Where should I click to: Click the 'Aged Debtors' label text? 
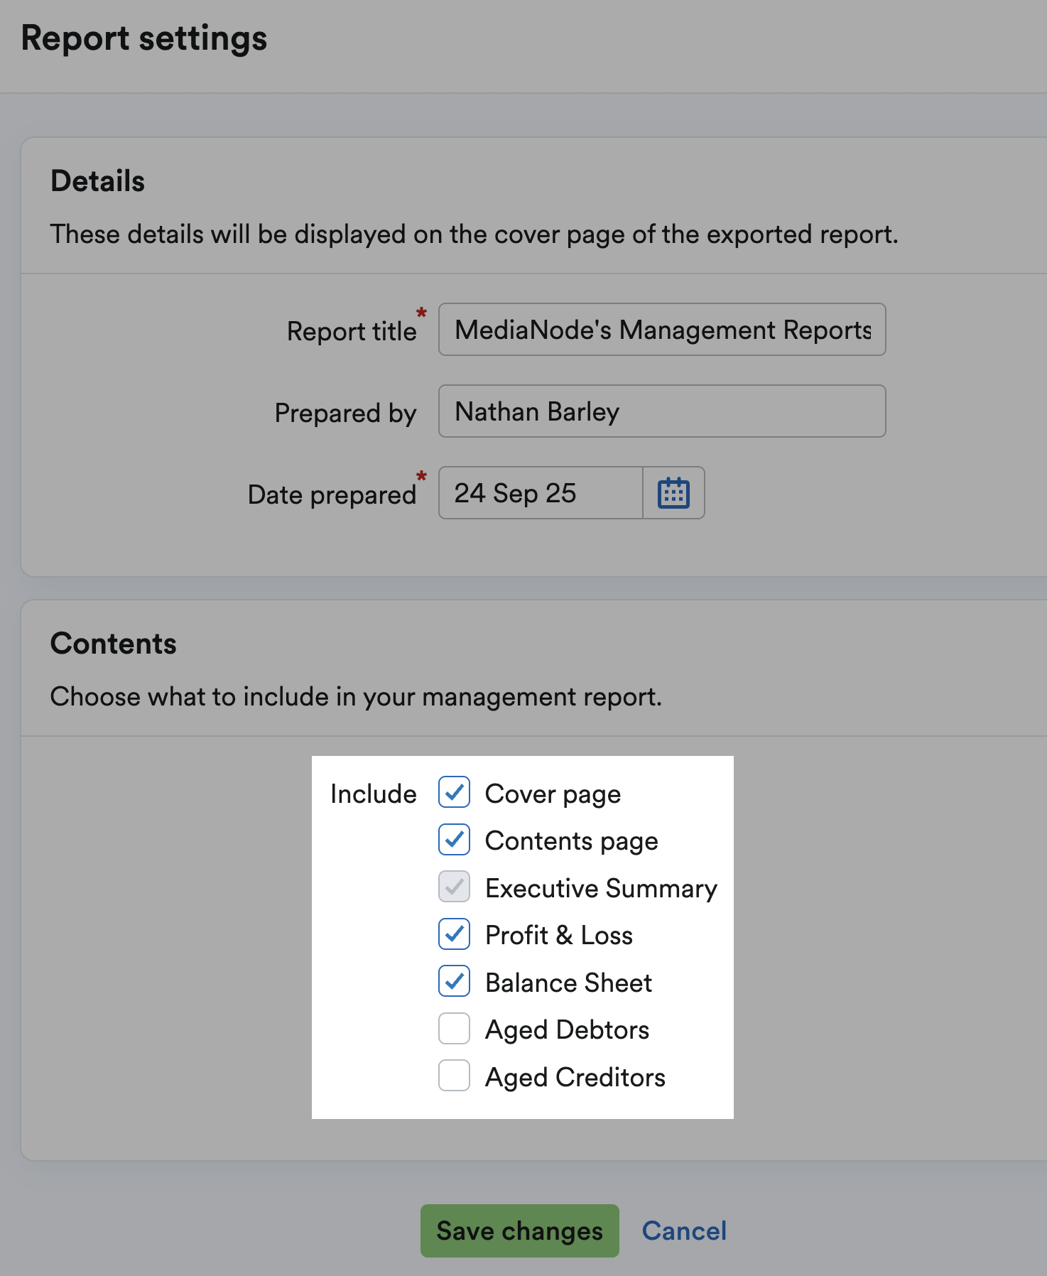(567, 1029)
